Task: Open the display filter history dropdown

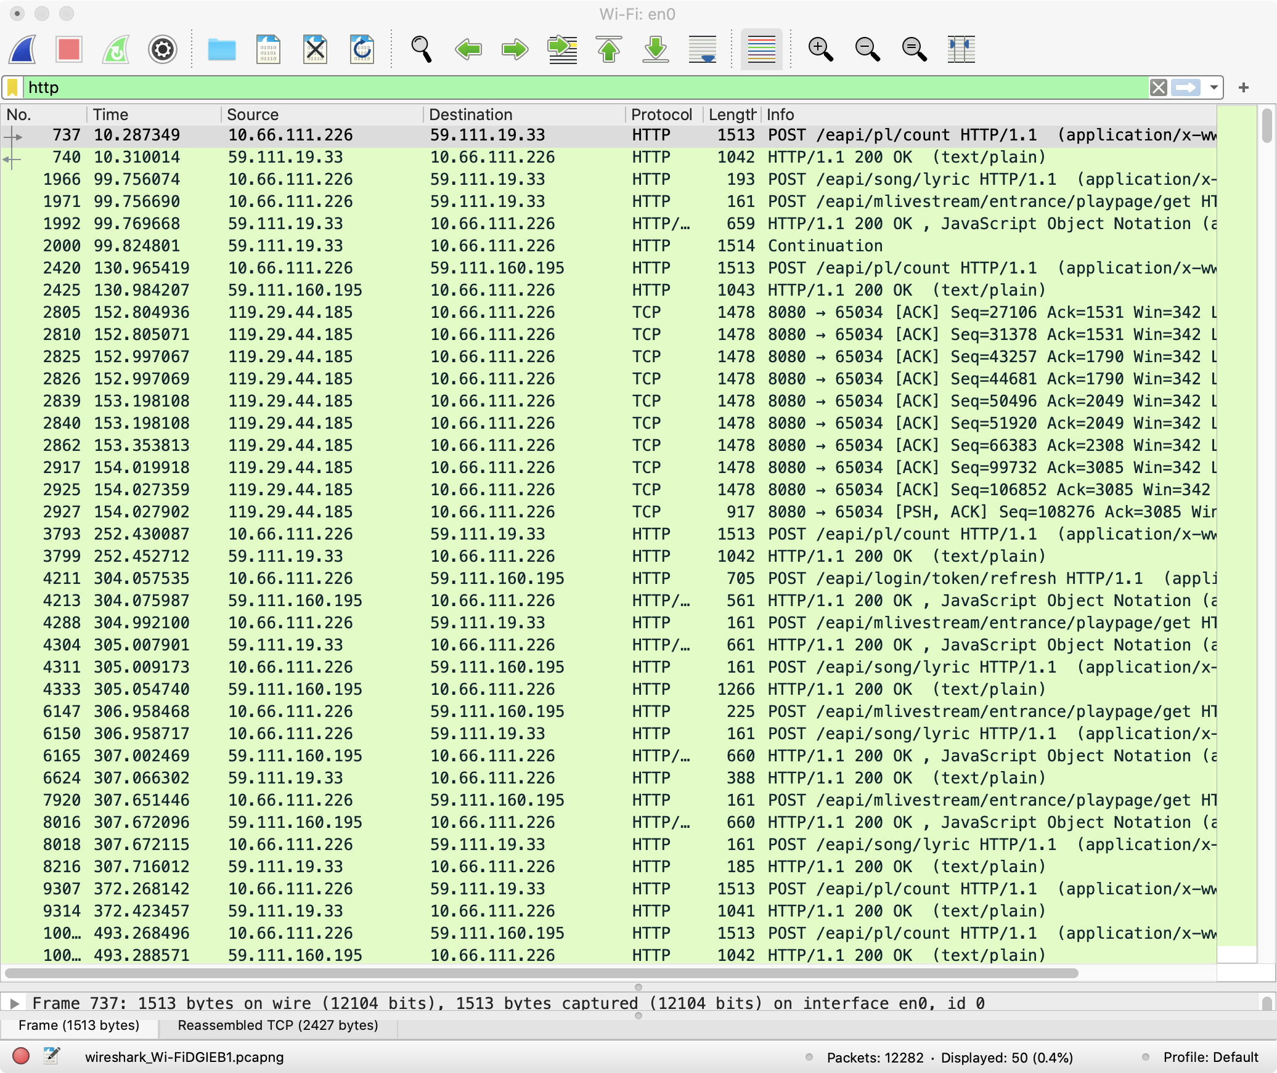Action: [1214, 87]
